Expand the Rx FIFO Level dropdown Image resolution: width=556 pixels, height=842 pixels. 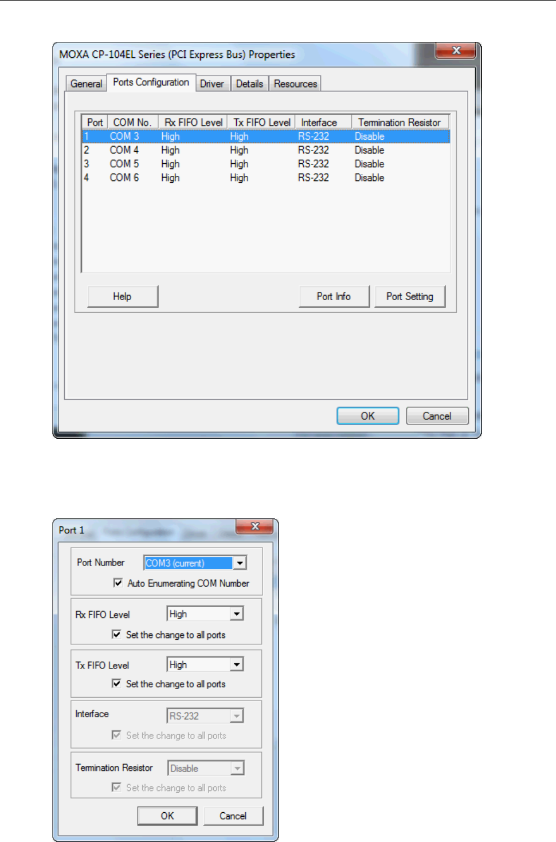237,614
